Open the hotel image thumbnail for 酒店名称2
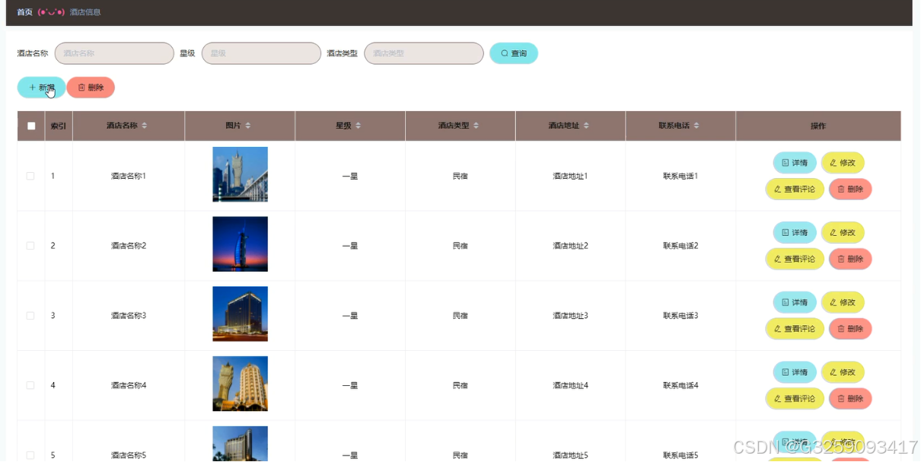 tap(240, 244)
